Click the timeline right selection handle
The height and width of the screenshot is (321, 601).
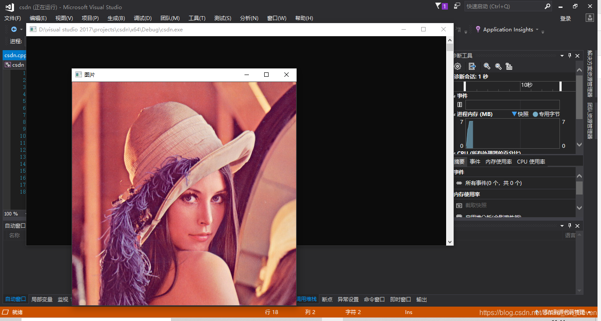(560, 86)
